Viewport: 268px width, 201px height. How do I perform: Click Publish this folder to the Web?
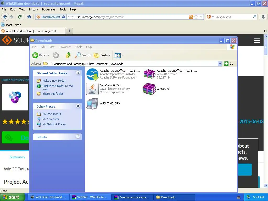[x=58, y=87]
